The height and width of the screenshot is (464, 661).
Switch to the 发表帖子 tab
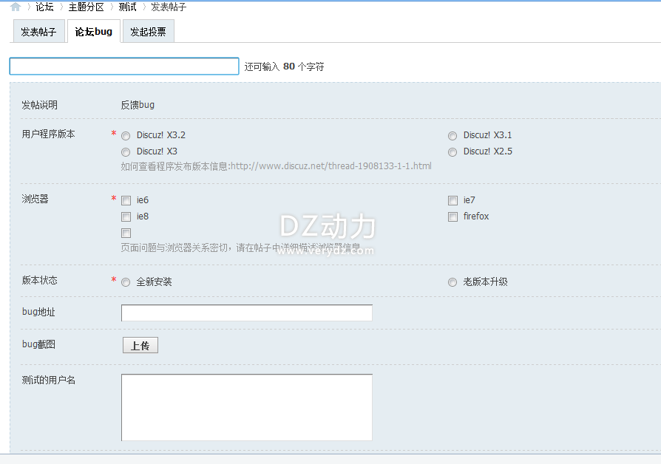click(x=38, y=32)
